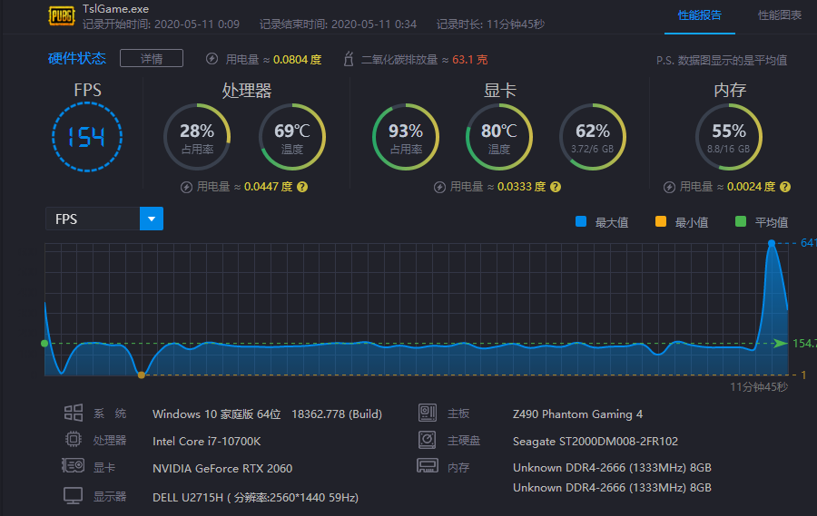Click the FPS peak marker on chart
The height and width of the screenshot is (516, 817).
coord(772,243)
